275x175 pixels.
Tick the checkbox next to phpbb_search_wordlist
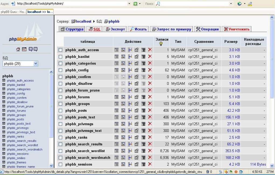pos(60,151)
